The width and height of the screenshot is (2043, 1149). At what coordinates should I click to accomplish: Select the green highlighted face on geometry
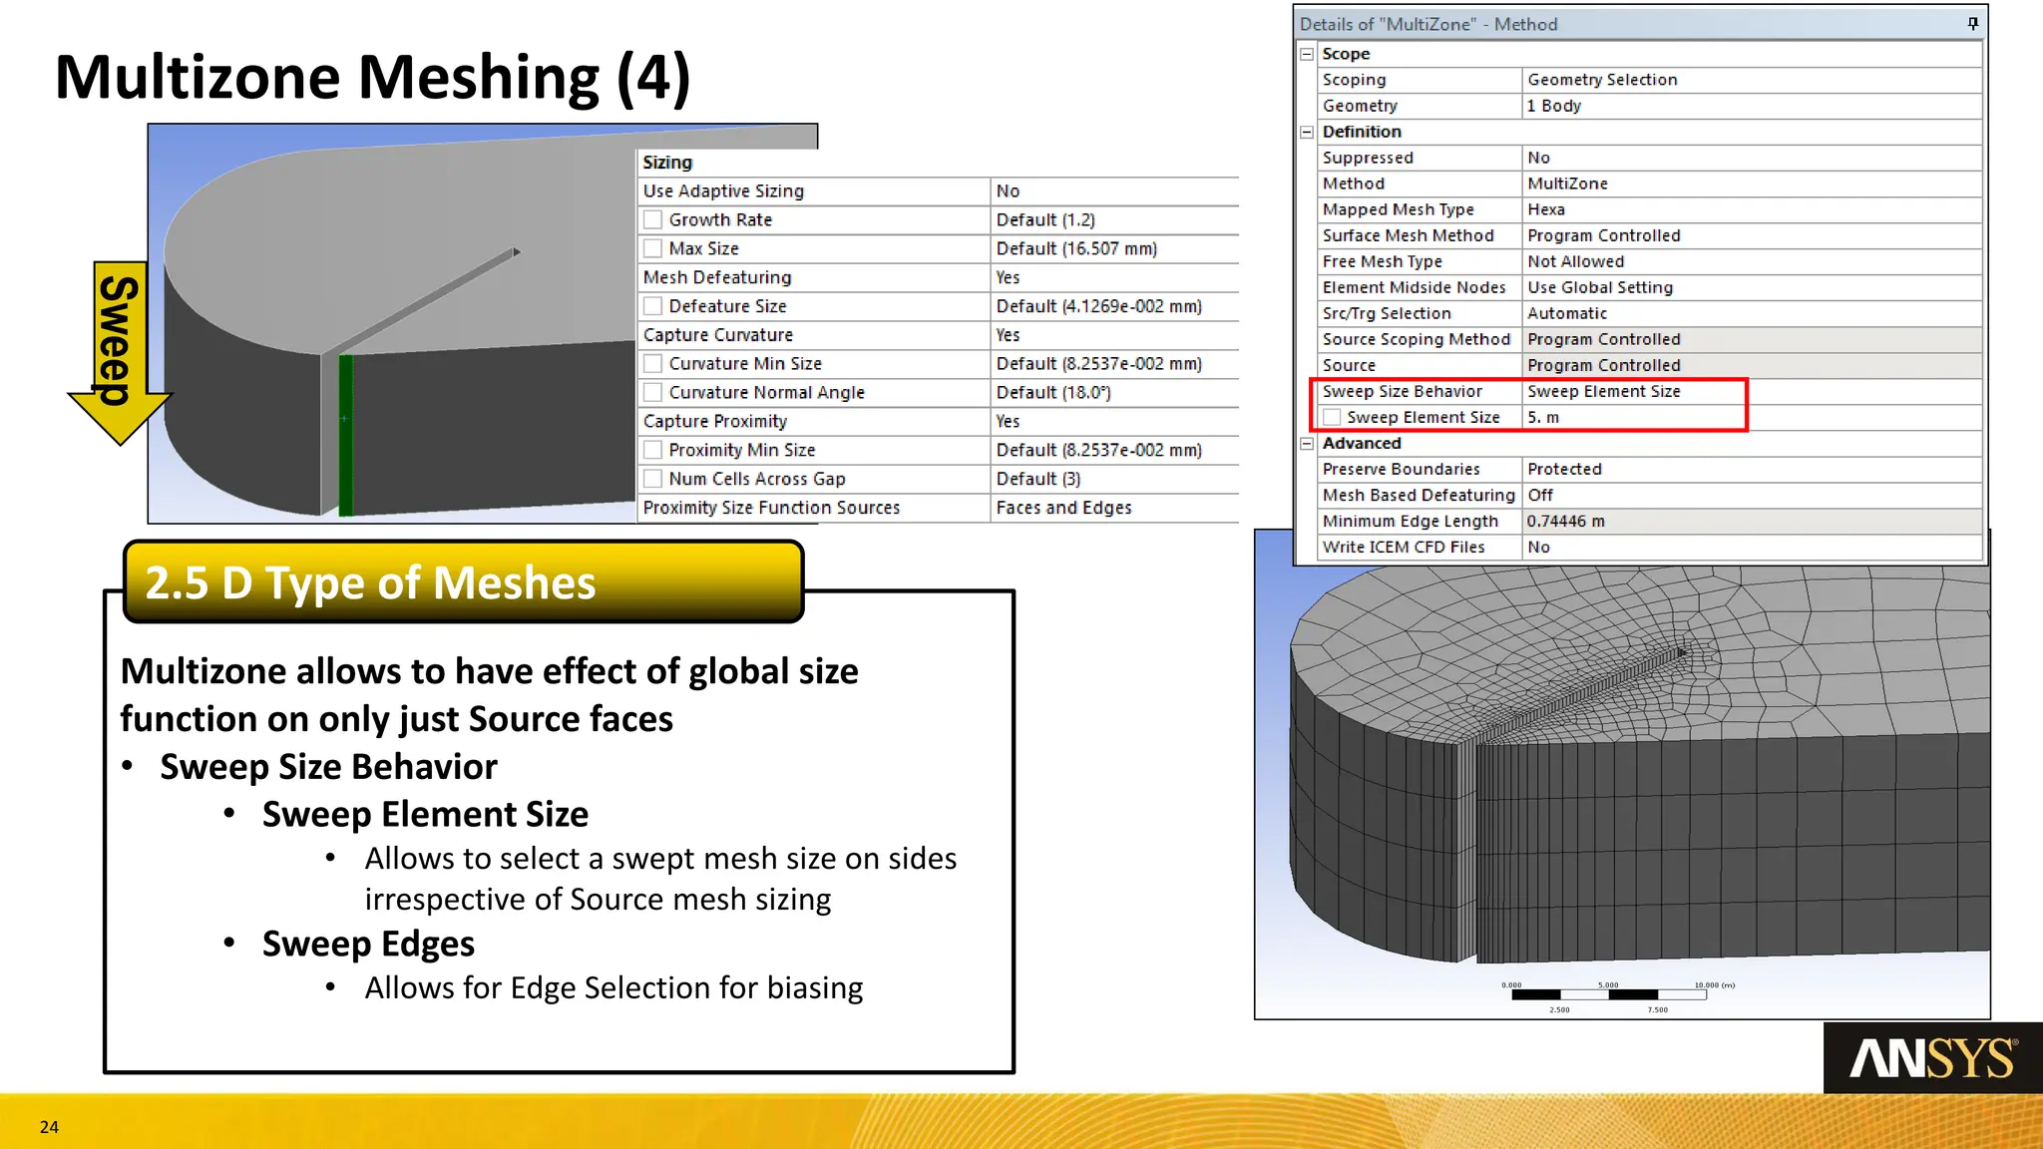click(346, 435)
